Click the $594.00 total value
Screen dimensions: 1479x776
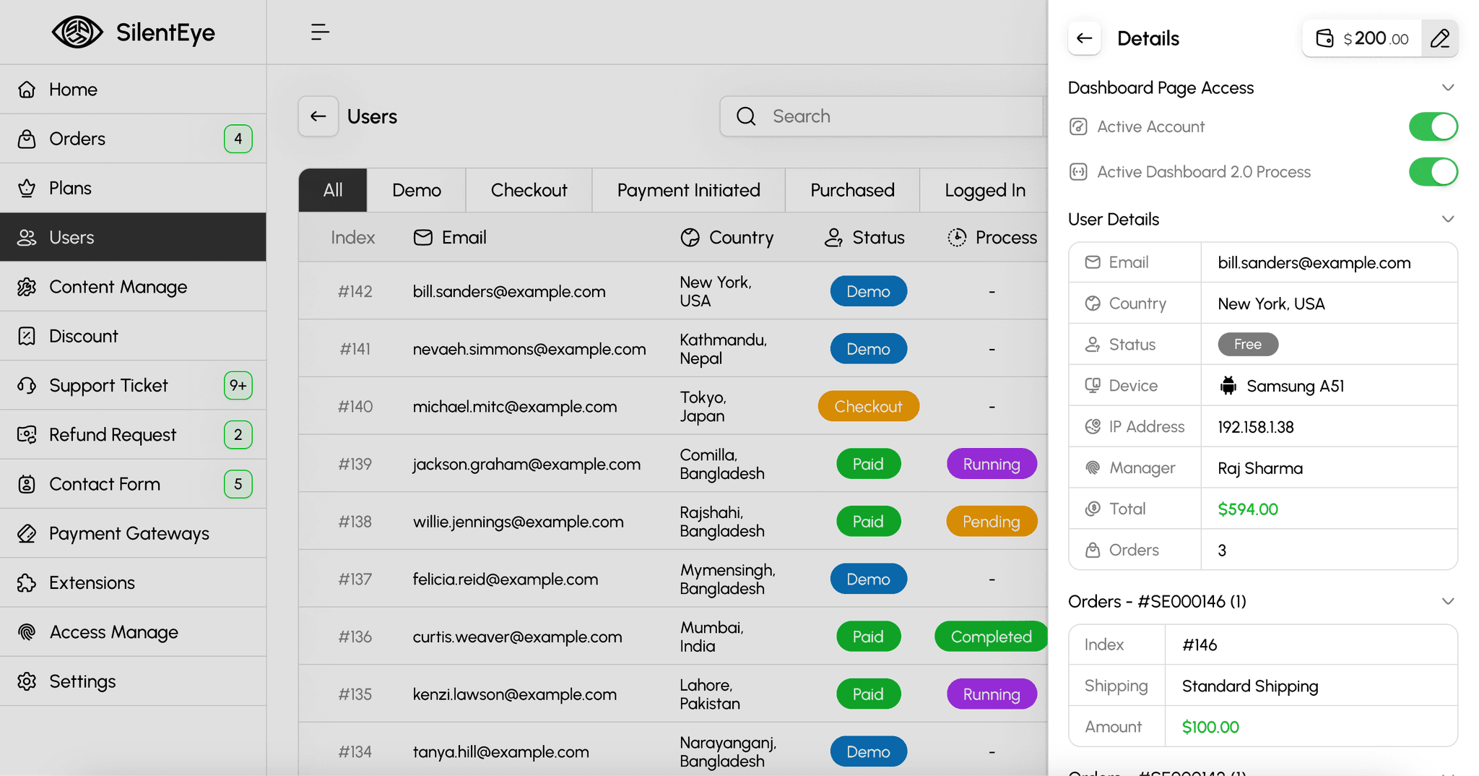coord(1248,509)
